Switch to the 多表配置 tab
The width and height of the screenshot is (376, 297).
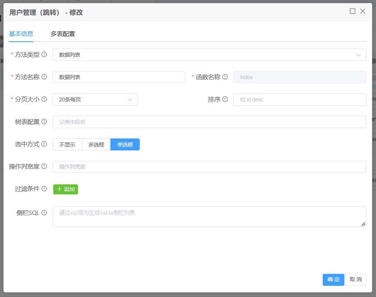[x=63, y=34]
